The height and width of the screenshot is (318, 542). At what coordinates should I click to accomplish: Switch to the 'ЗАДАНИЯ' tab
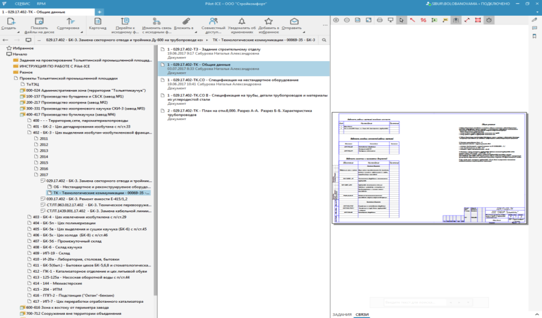(342, 314)
